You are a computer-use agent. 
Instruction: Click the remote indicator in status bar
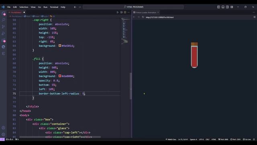click(x=2, y=139)
